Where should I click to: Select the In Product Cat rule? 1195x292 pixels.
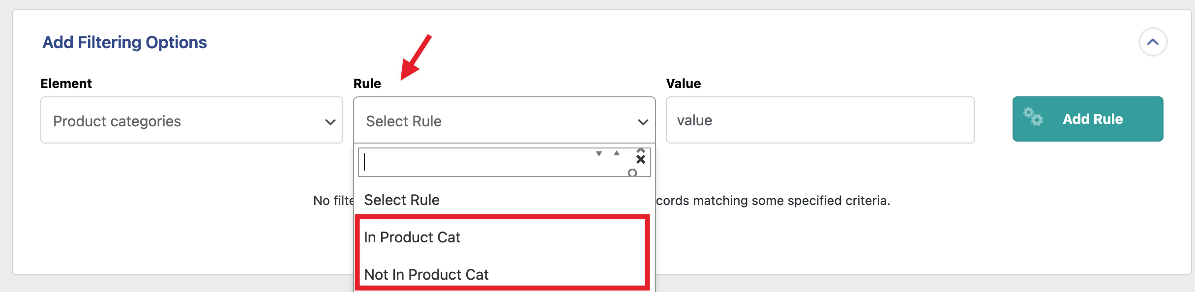coord(412,237)
